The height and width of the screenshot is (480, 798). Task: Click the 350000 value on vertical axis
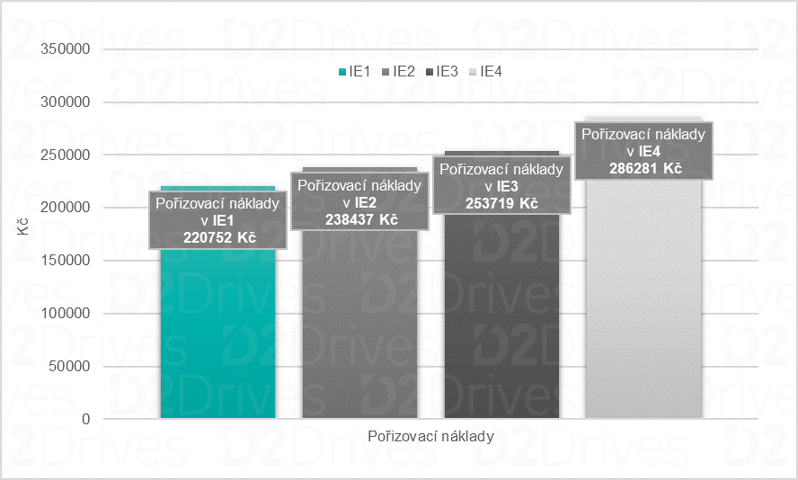click(66, 49)
